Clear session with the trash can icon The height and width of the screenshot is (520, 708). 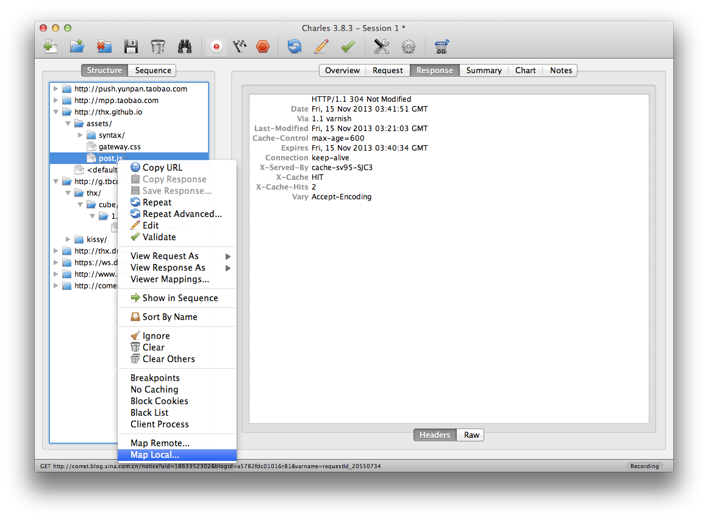tap(157, 46)
